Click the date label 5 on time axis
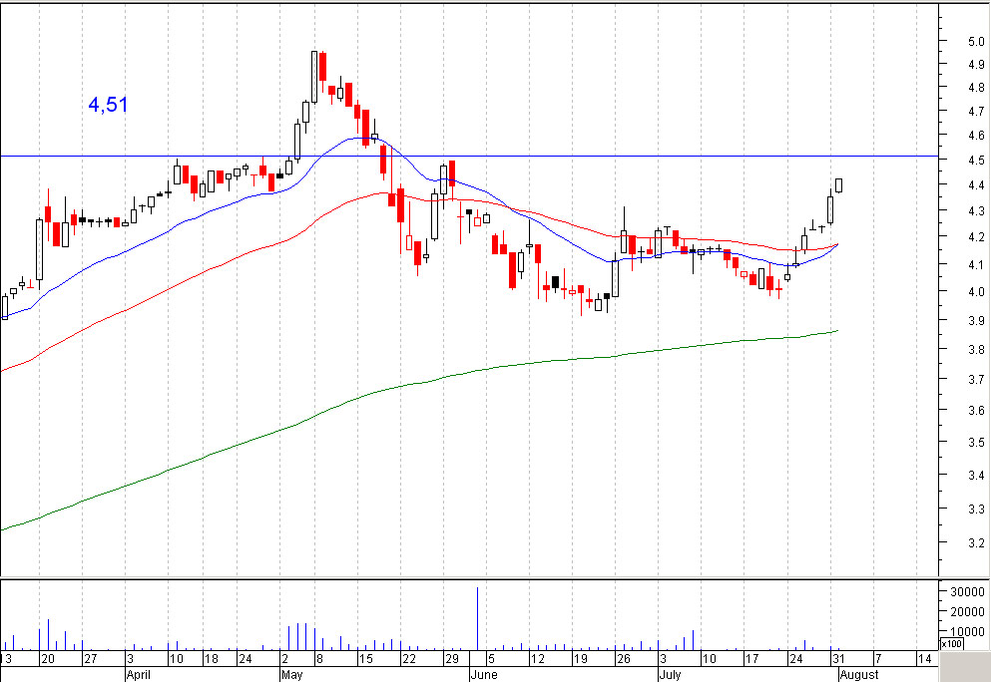991x682 pixels. click(x=491, y=659)
